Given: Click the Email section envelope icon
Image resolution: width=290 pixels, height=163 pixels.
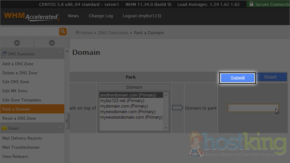Looking at the screenshot, I should coord(5,128).
